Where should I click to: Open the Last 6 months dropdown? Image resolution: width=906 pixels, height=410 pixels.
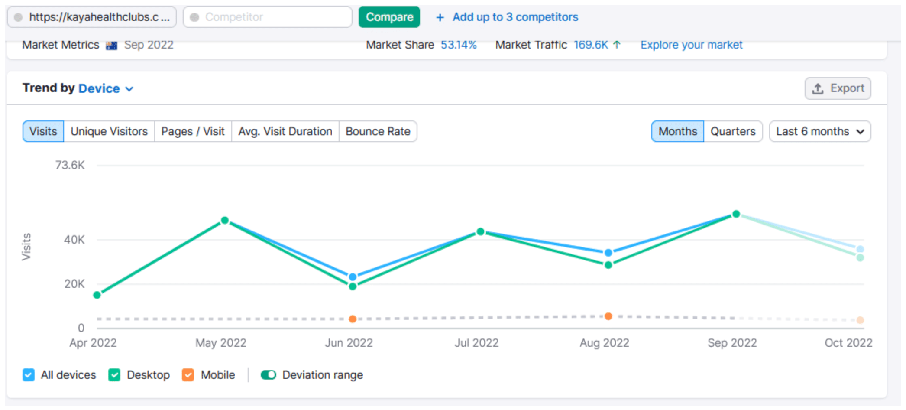(x=820, y=131)
